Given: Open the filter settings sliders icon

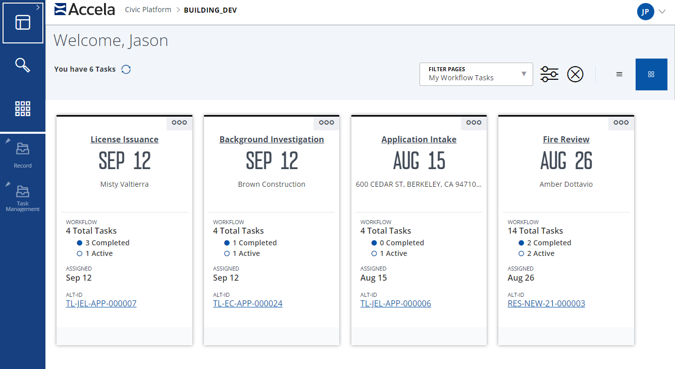Looking at the screenshot, I should [549, 74].
